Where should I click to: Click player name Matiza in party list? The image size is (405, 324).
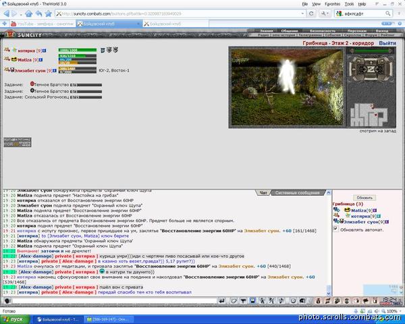coord(25,60)
